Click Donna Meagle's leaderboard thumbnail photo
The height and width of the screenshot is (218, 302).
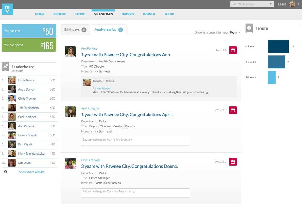12,135
